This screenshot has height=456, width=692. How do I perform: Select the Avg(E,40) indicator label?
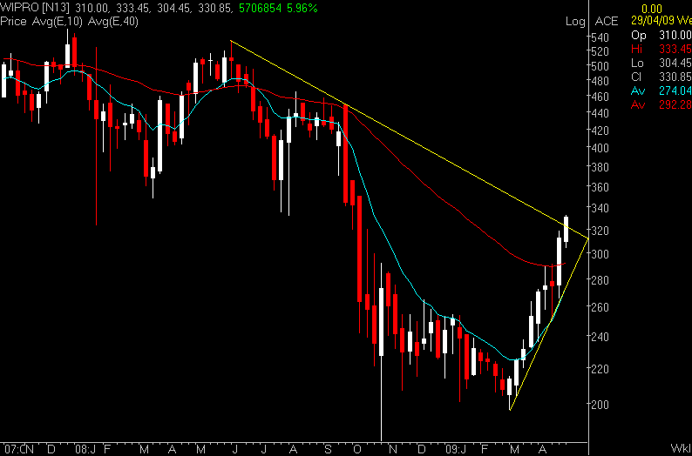[x=113, y=21]
